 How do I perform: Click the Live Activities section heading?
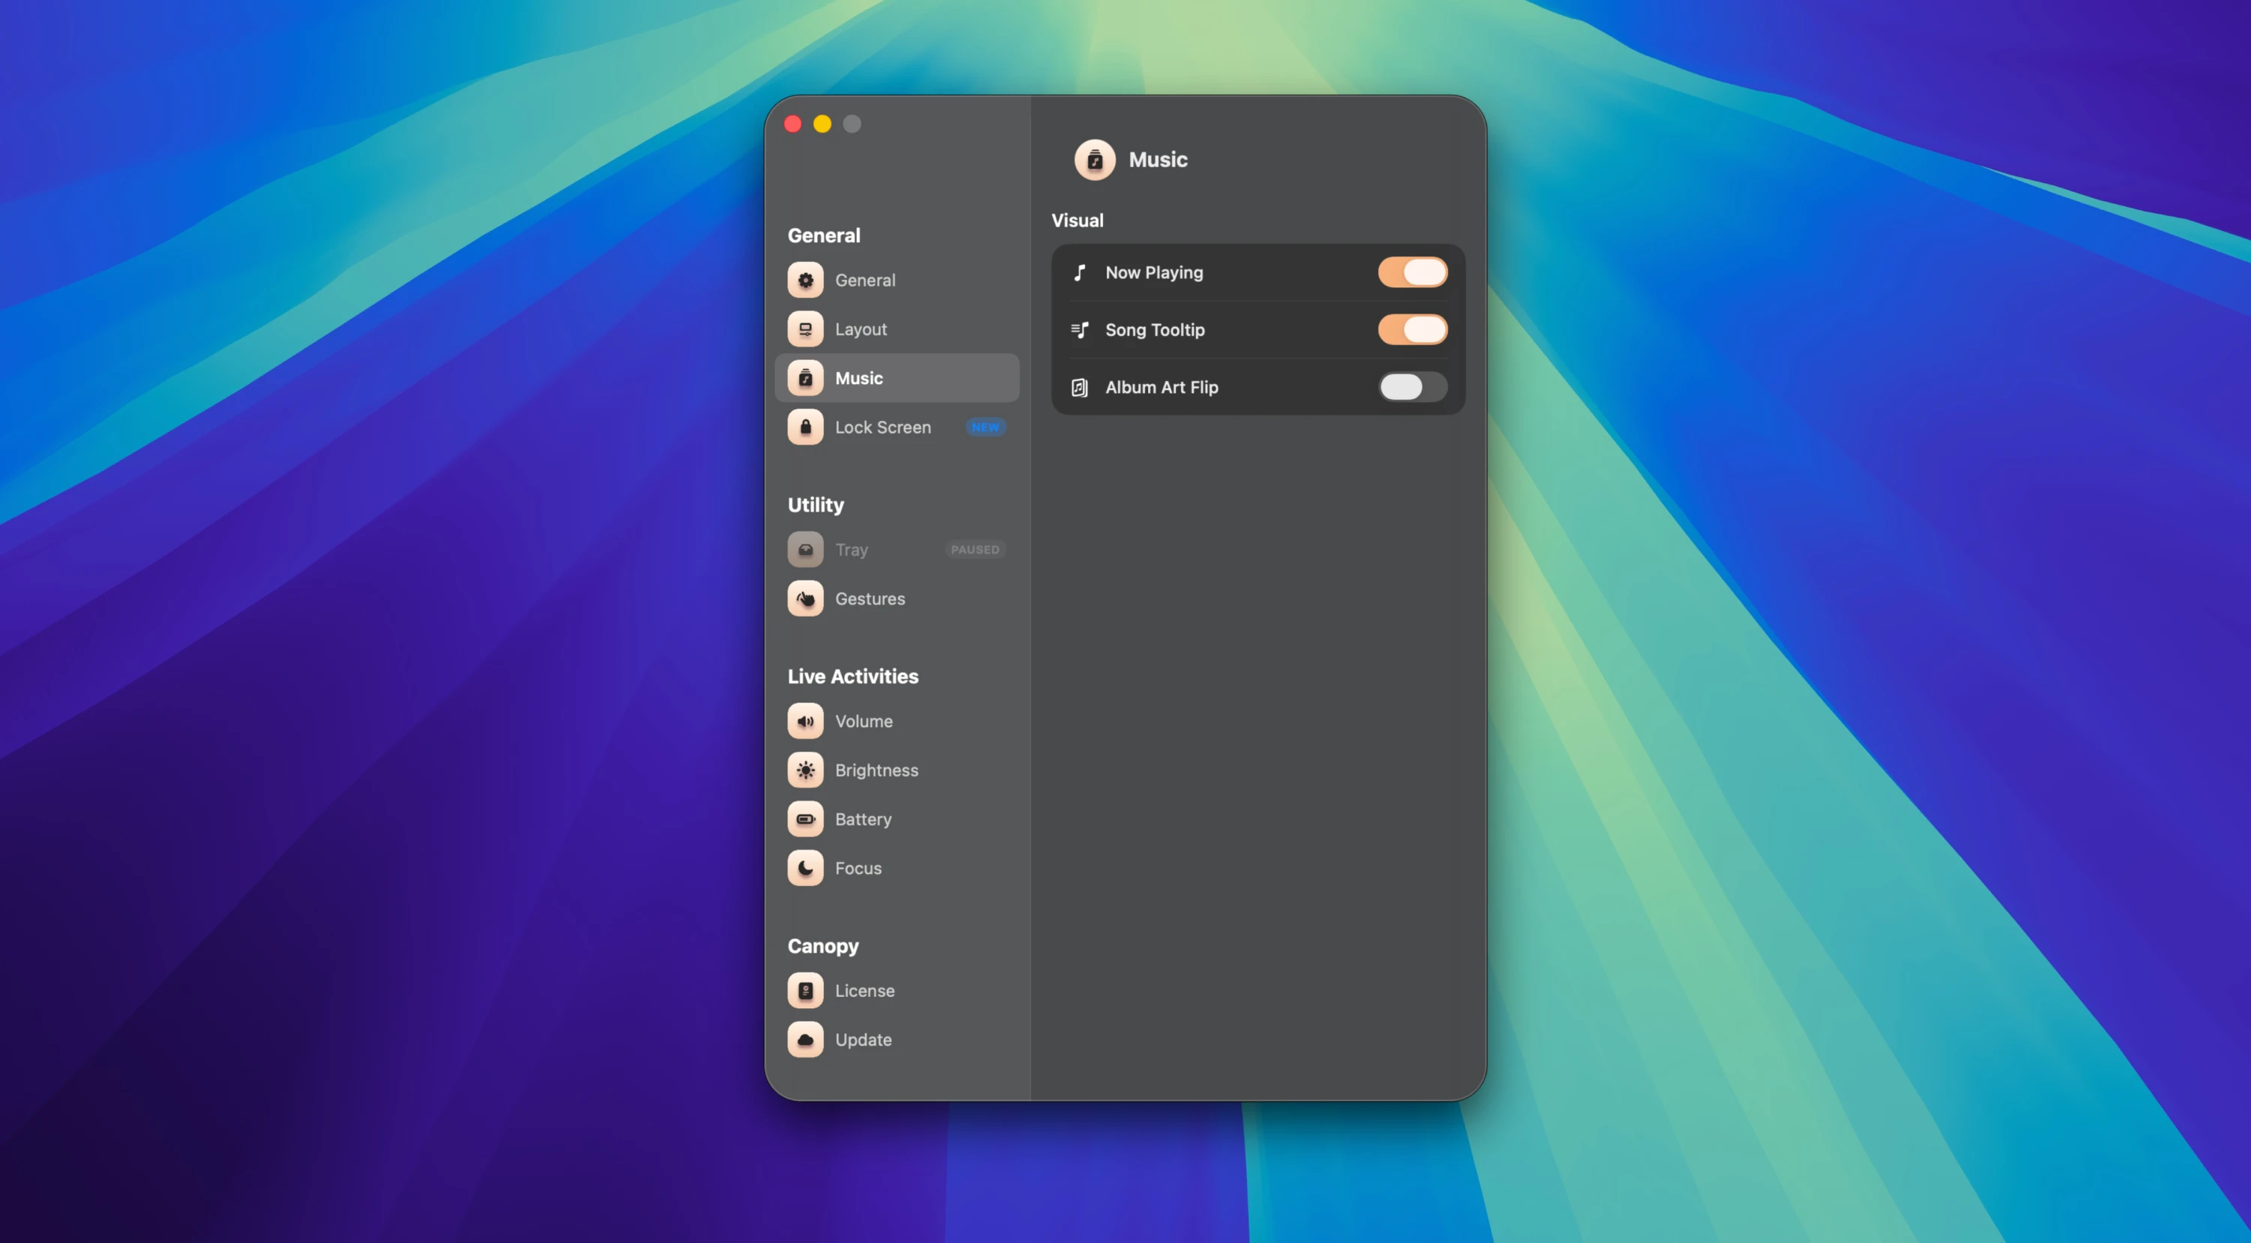pyautogui.click(x=852, y=676)
